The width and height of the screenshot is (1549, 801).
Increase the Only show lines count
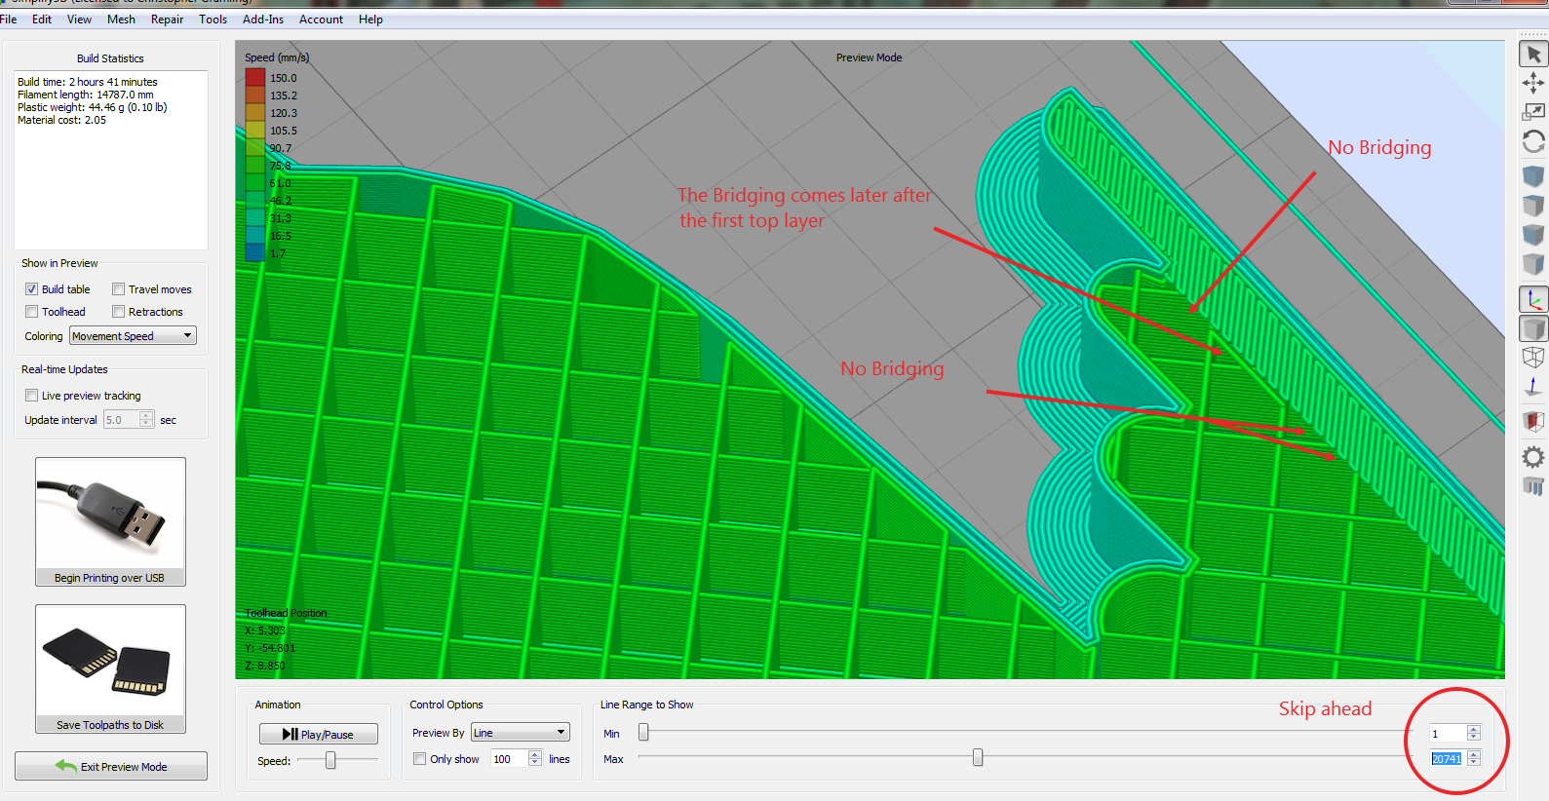coord(535,754)
